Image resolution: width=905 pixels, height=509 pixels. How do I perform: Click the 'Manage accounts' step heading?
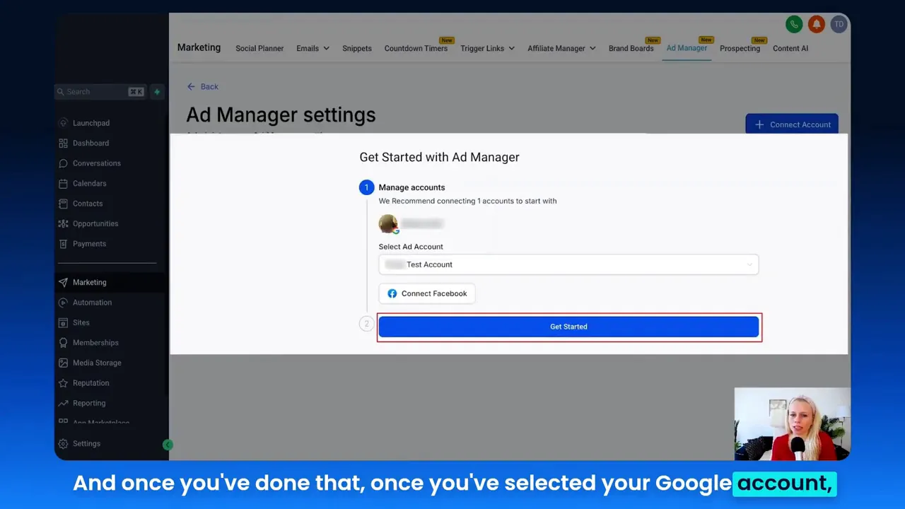(x=411, y=187)
